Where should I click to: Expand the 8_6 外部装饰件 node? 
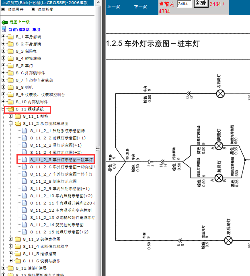[3, 73]
